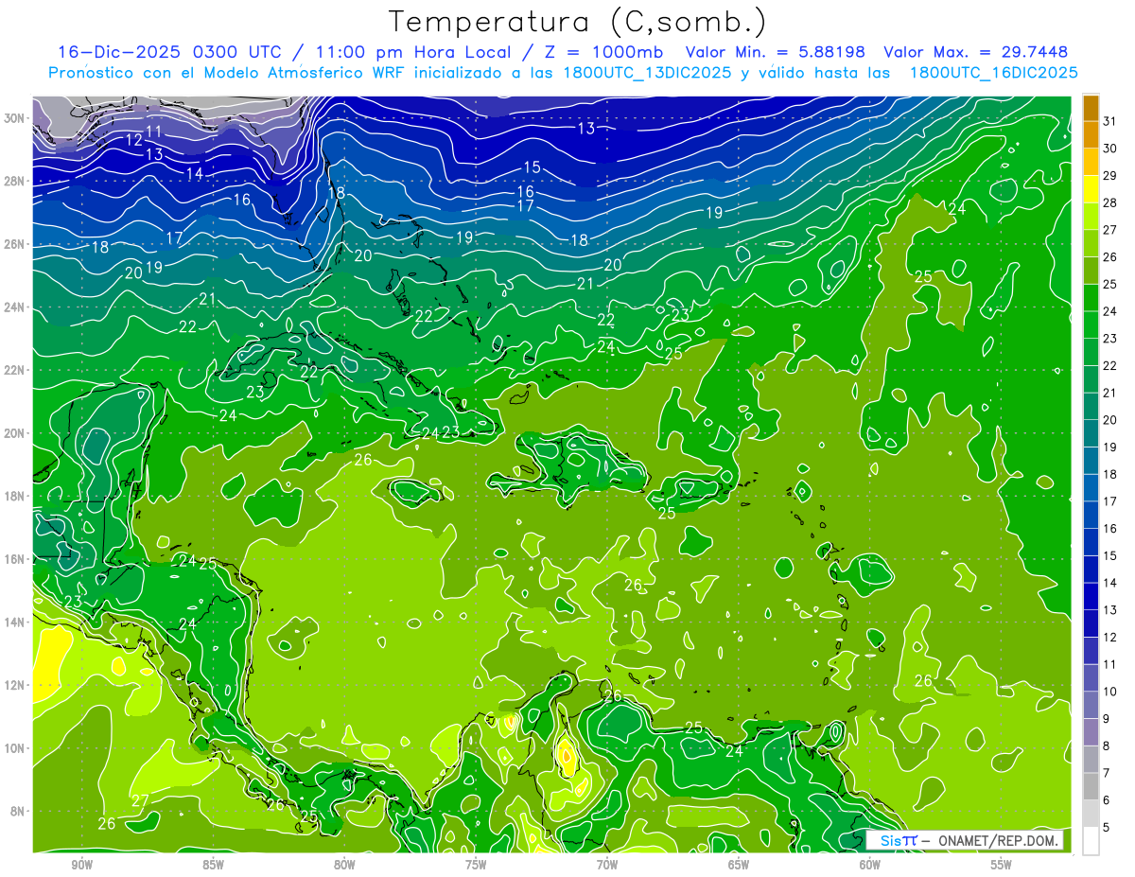Click the bright yellow swatch between 28 and 29
The width and height of the screenshot is (1135, 877).
click(x=1091, y=189)
